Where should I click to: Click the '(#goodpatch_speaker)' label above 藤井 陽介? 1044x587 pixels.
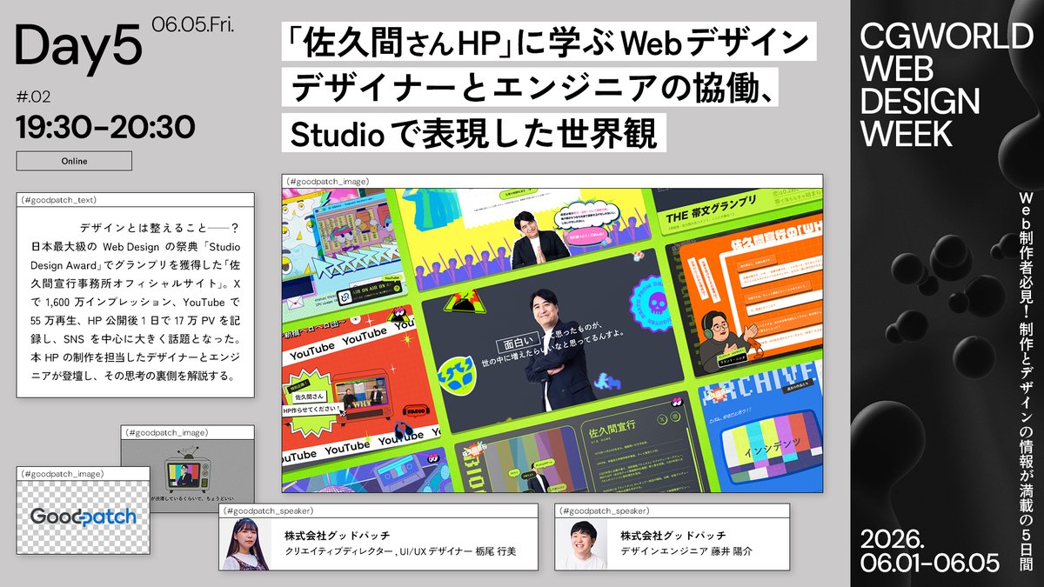[x=605, y=510]
